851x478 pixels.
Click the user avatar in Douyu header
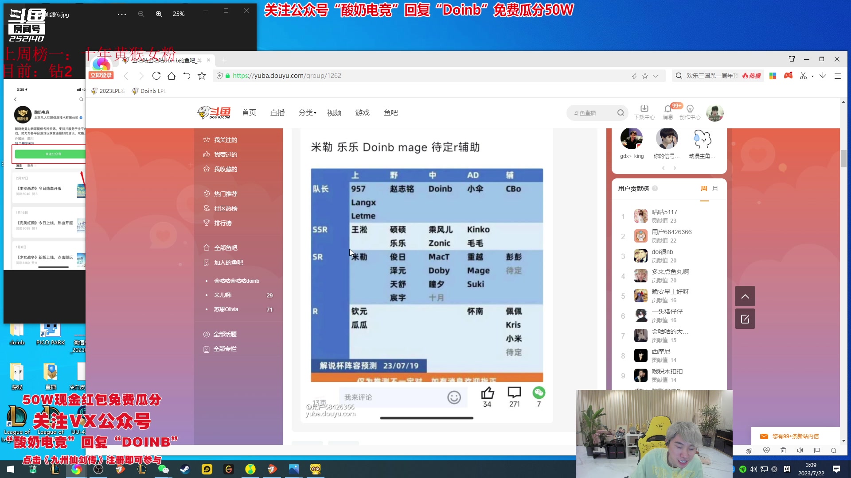715,113
